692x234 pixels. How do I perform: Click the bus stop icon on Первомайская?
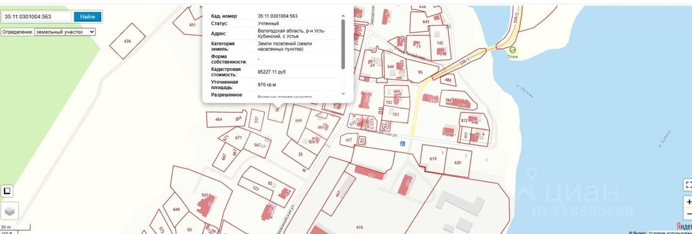point(402,143)
